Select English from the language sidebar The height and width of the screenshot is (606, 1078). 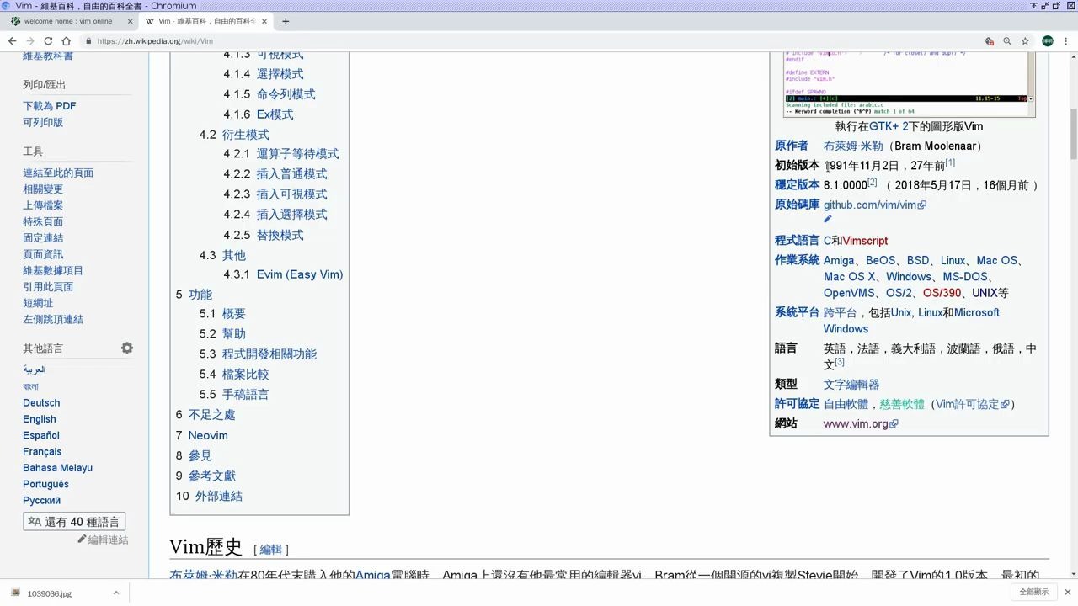pyautogui.click(x=39, y=418)
